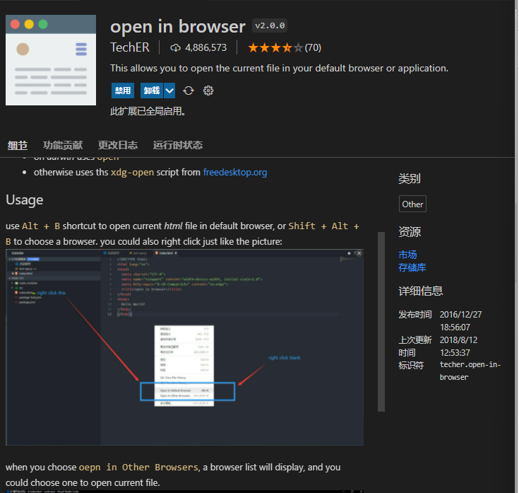Image resolution: width=519 pixels, height=493 pixels.
Task: Click the v2.0.0 version badge
Action: click(270, 25)
